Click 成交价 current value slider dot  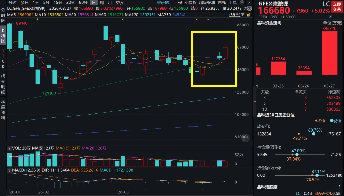coord(314,134)
